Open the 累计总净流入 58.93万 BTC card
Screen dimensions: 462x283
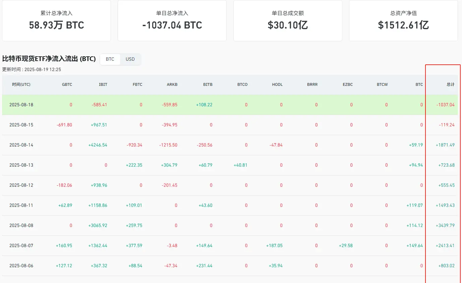click(56, 20)
